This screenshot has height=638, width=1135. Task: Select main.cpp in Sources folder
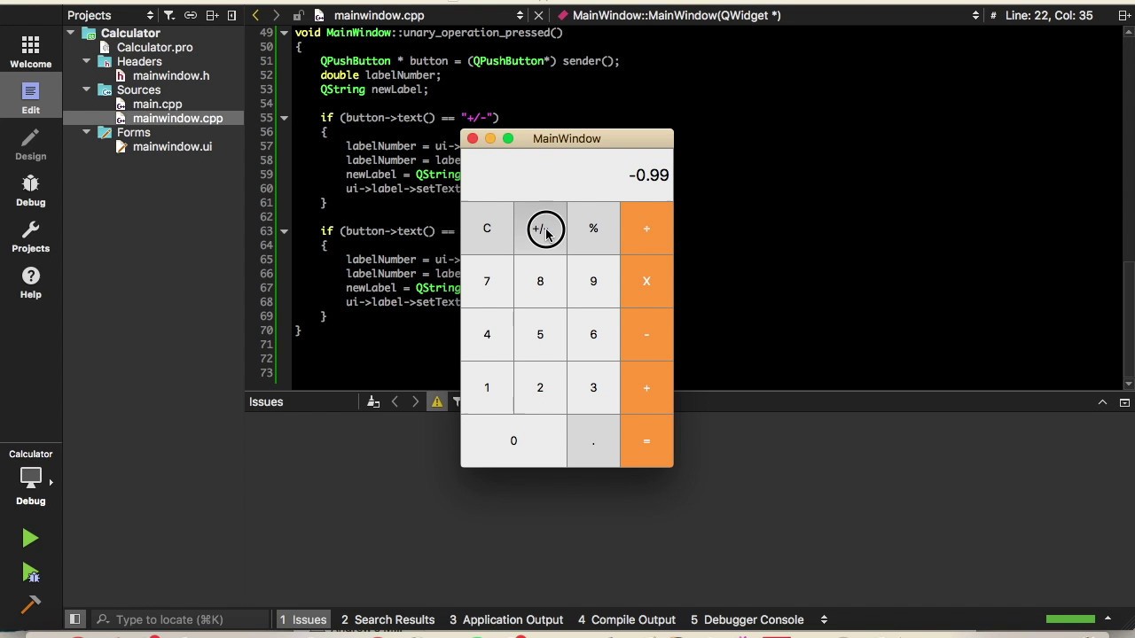pos(157,104)
